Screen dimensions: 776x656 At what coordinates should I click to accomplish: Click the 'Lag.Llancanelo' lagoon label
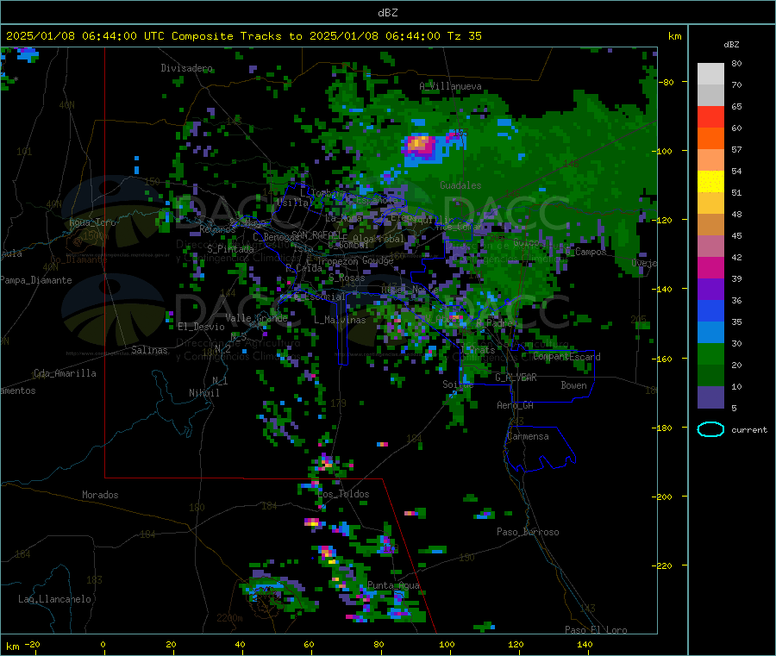[x=55, y=599]
